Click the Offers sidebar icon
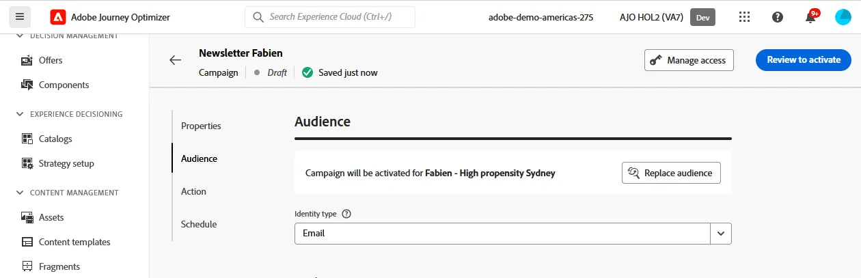Screen dimensions: 861x278 point(27,60)
